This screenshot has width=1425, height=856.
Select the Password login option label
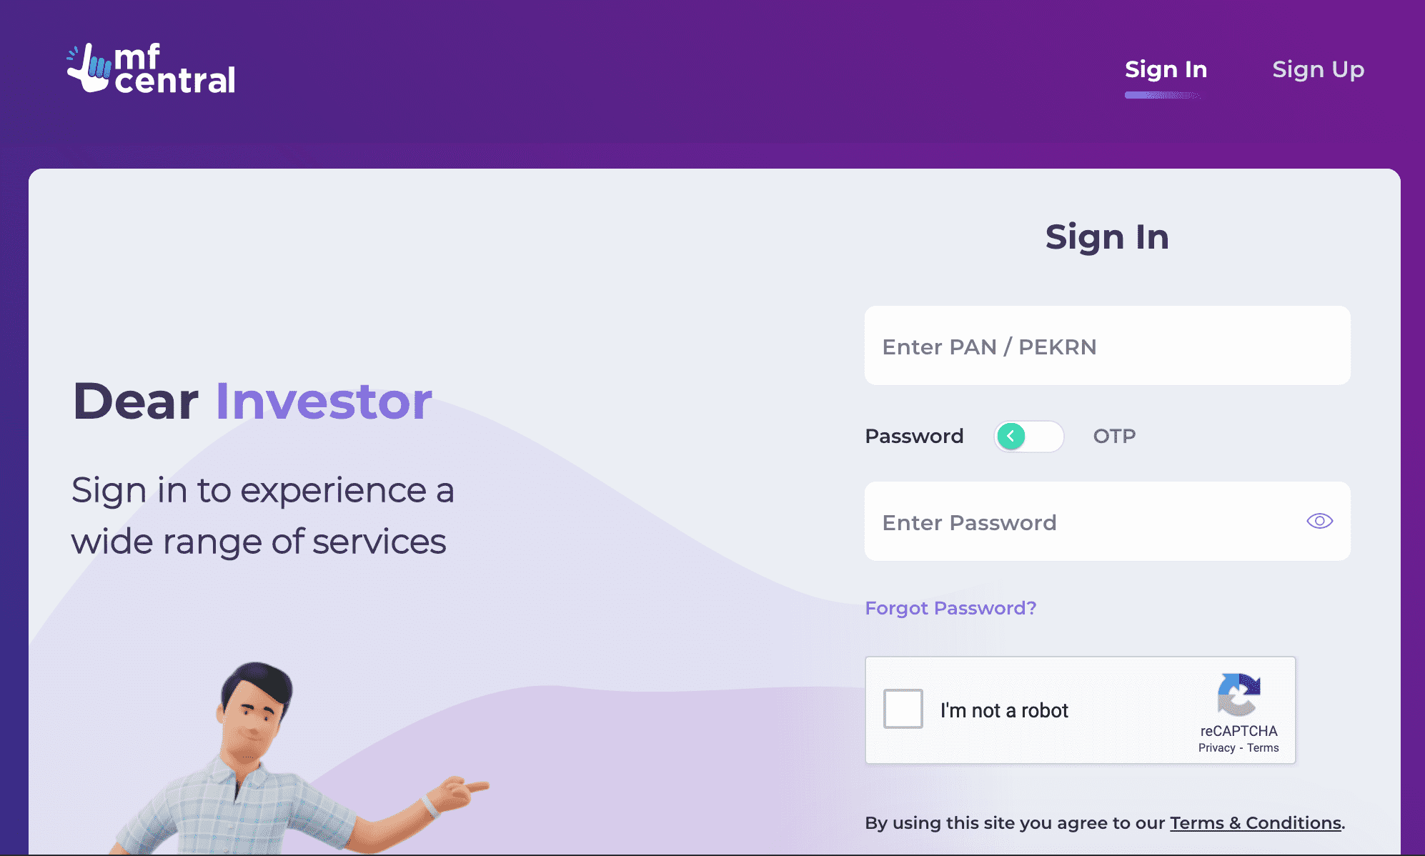[914, 436]
